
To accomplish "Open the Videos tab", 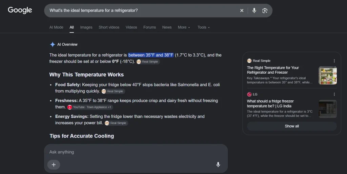I will [131, 27].
